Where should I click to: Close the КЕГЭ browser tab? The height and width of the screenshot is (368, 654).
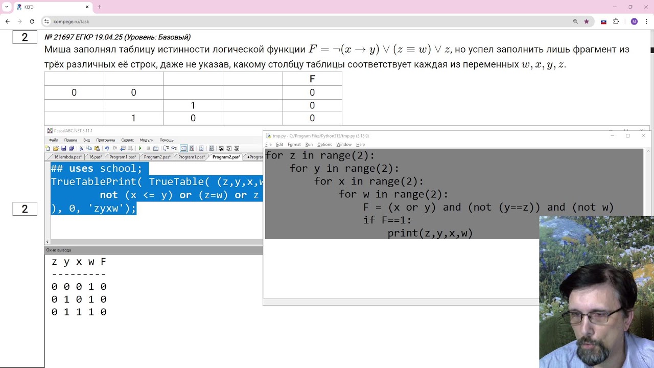(x=87, y=7)
